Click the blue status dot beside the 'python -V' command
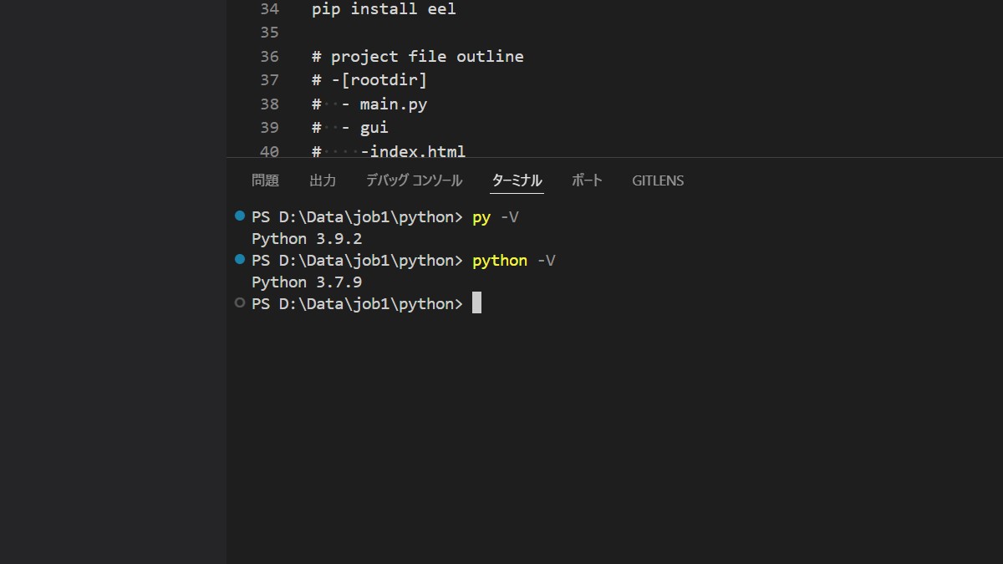The image size is (1003, 564). pos(240,259)
